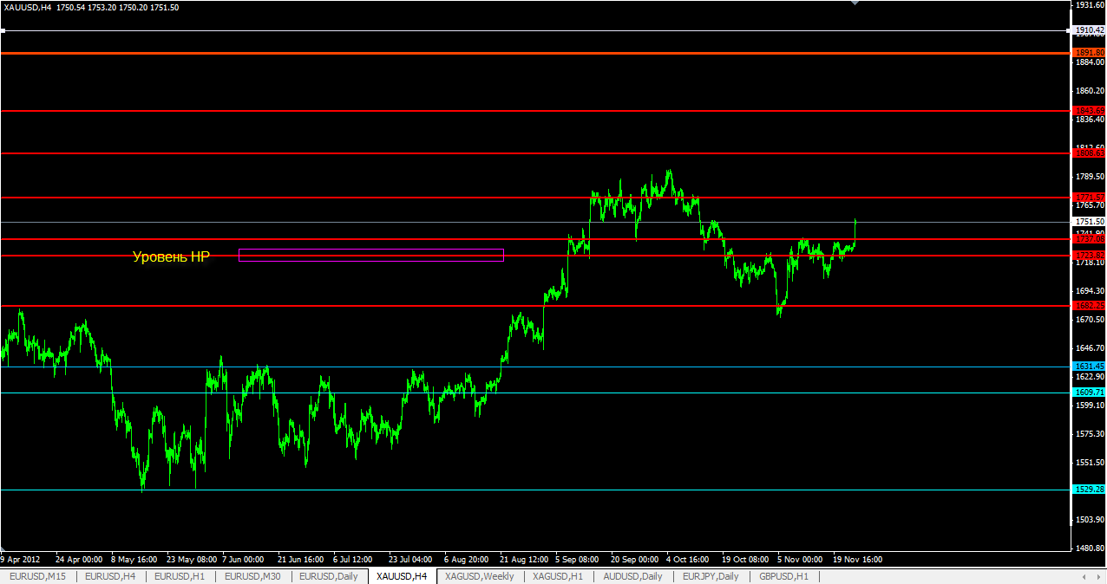Click the yellow "Уровень HP" text label
1107x584 pixels.
(171, 256)
